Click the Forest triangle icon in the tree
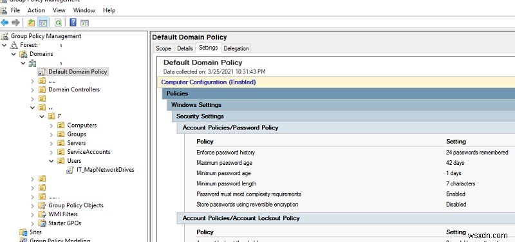Screen dimensions: 515x242 coord(14,45)
